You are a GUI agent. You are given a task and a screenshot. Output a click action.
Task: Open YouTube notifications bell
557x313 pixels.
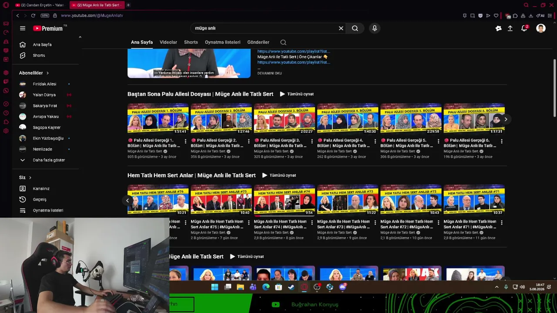tap(524, 28)
